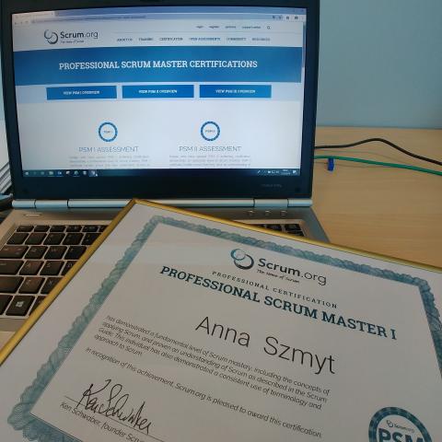Follow the Partners link in the header

(230, 27)
